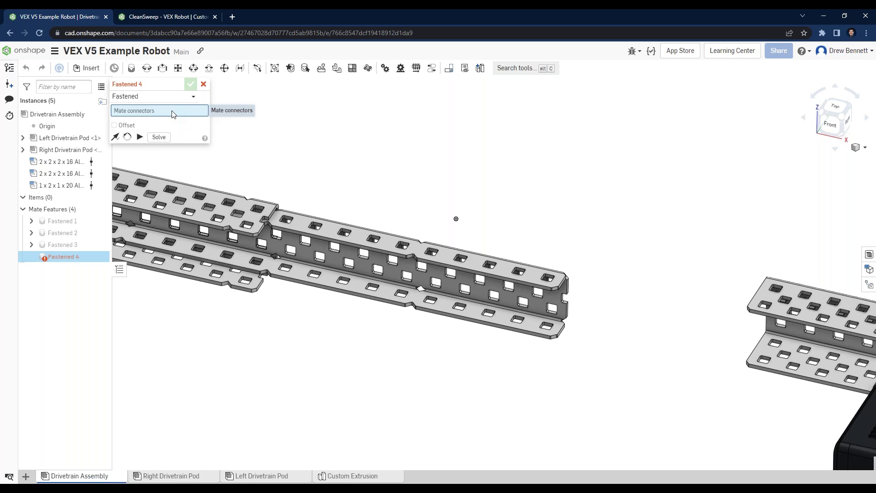Open the Fastened mate type dropdown
Image resolution: width=876 pixels, height=493 pixels.
coord(154,96)
